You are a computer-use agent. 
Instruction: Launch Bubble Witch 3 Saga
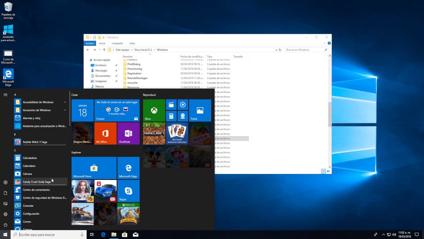(x=40, y=142)
